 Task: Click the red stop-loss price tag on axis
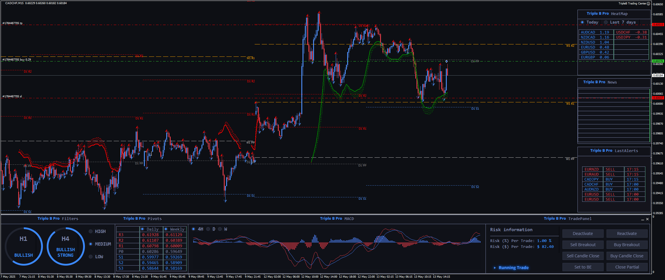coord(658,98)
